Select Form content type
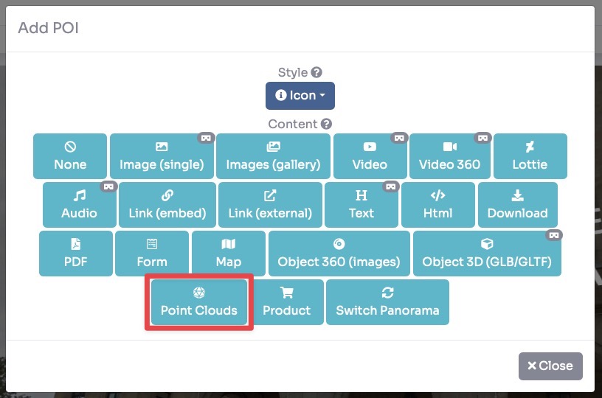 click(x=152, y=254)
